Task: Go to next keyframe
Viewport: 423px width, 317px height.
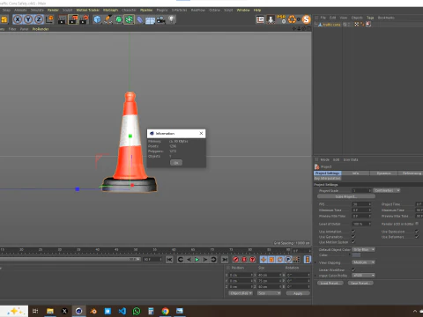Action: pos(214,260)
